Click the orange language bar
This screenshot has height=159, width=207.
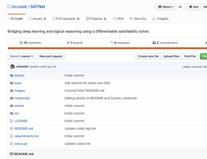107,48
